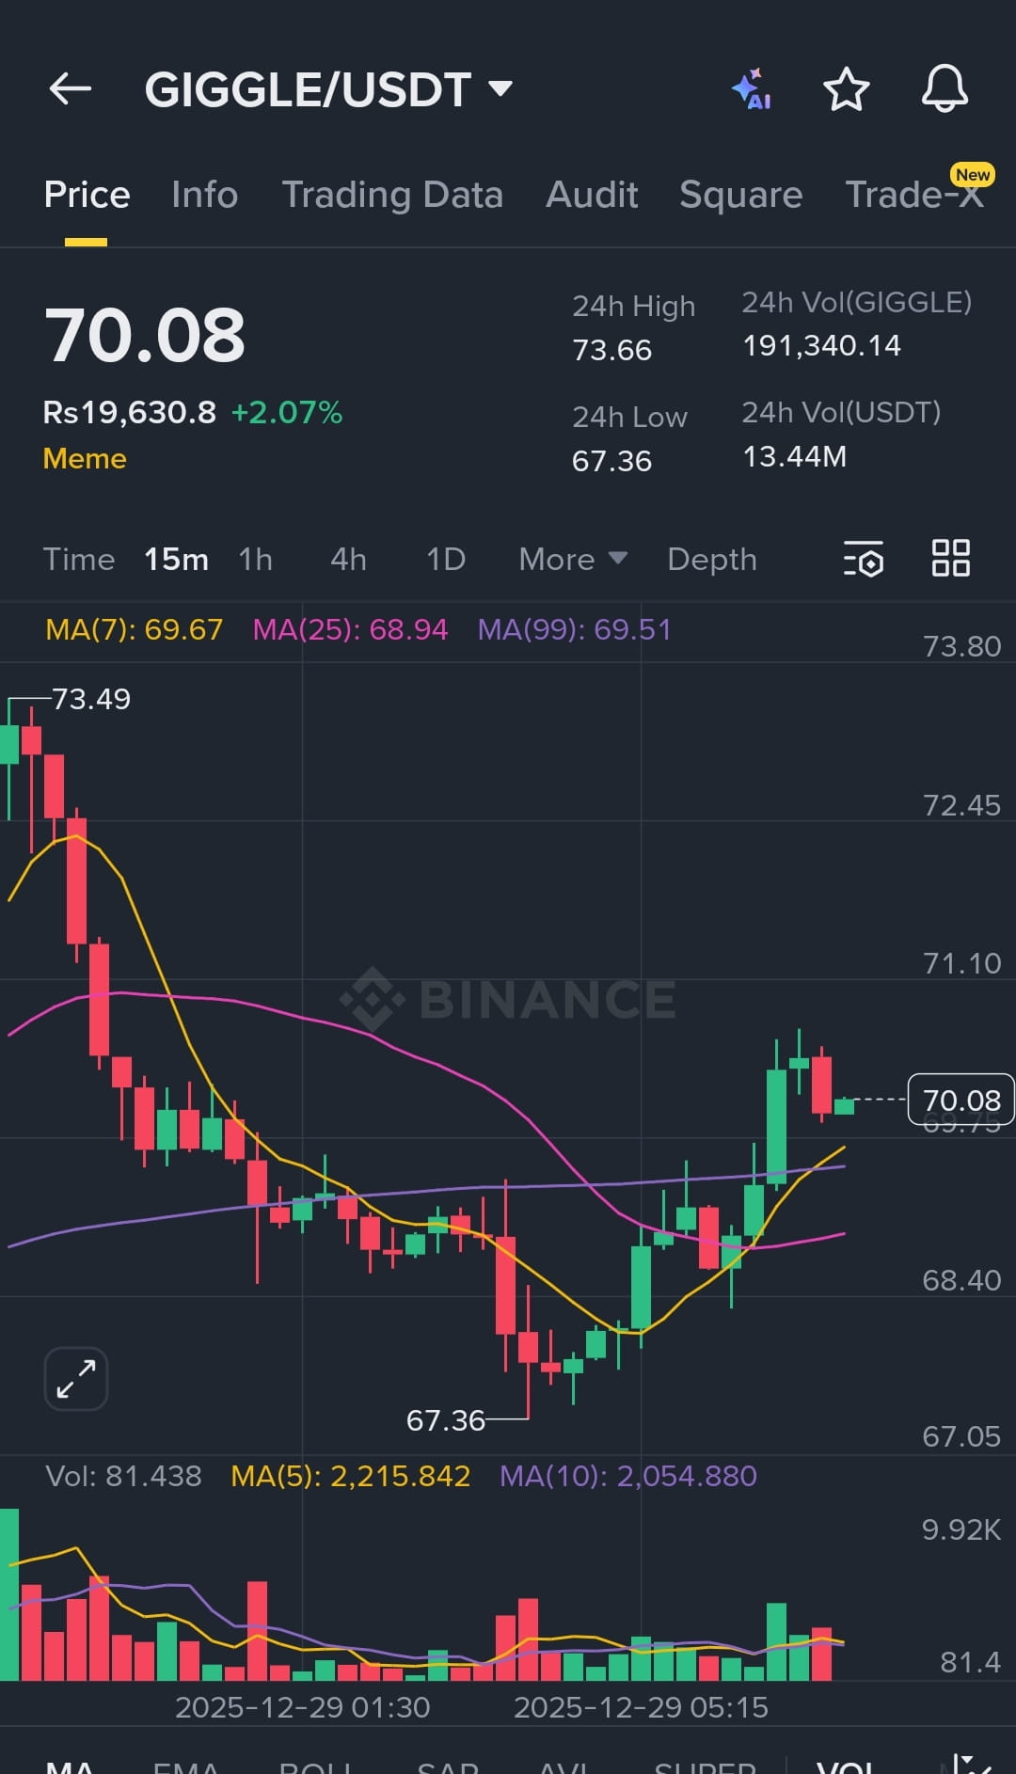Image resolution: width=1016 pixels, height=1774 pixels.
Task: Select the 4h timeframe
Action: pos(348,560)
